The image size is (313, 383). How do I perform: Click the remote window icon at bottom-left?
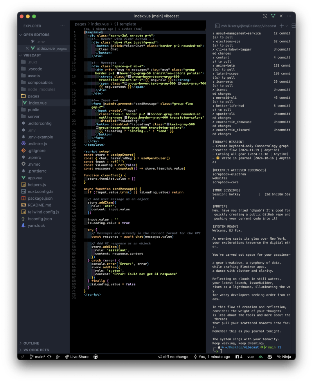[x=23, y=357]
